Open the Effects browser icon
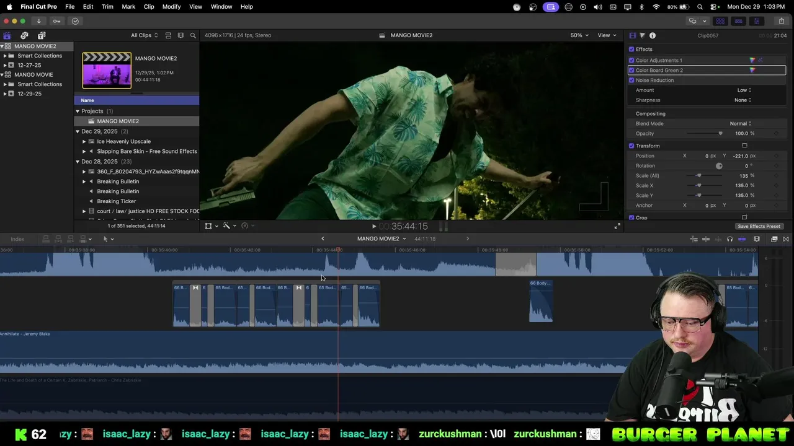 pos(774,239)
